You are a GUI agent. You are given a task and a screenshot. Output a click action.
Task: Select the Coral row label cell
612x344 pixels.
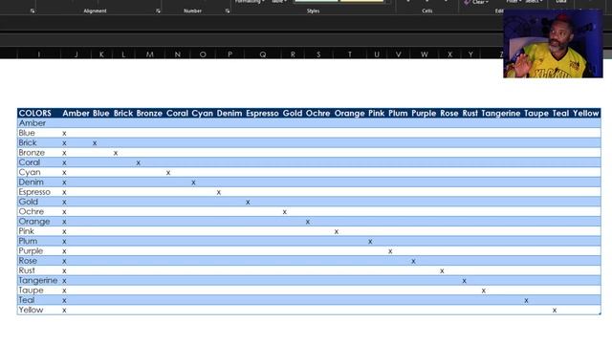(39, 162)
